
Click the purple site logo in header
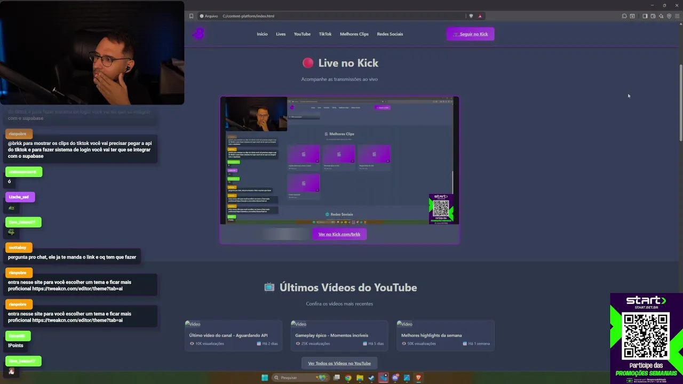(198, 34)
